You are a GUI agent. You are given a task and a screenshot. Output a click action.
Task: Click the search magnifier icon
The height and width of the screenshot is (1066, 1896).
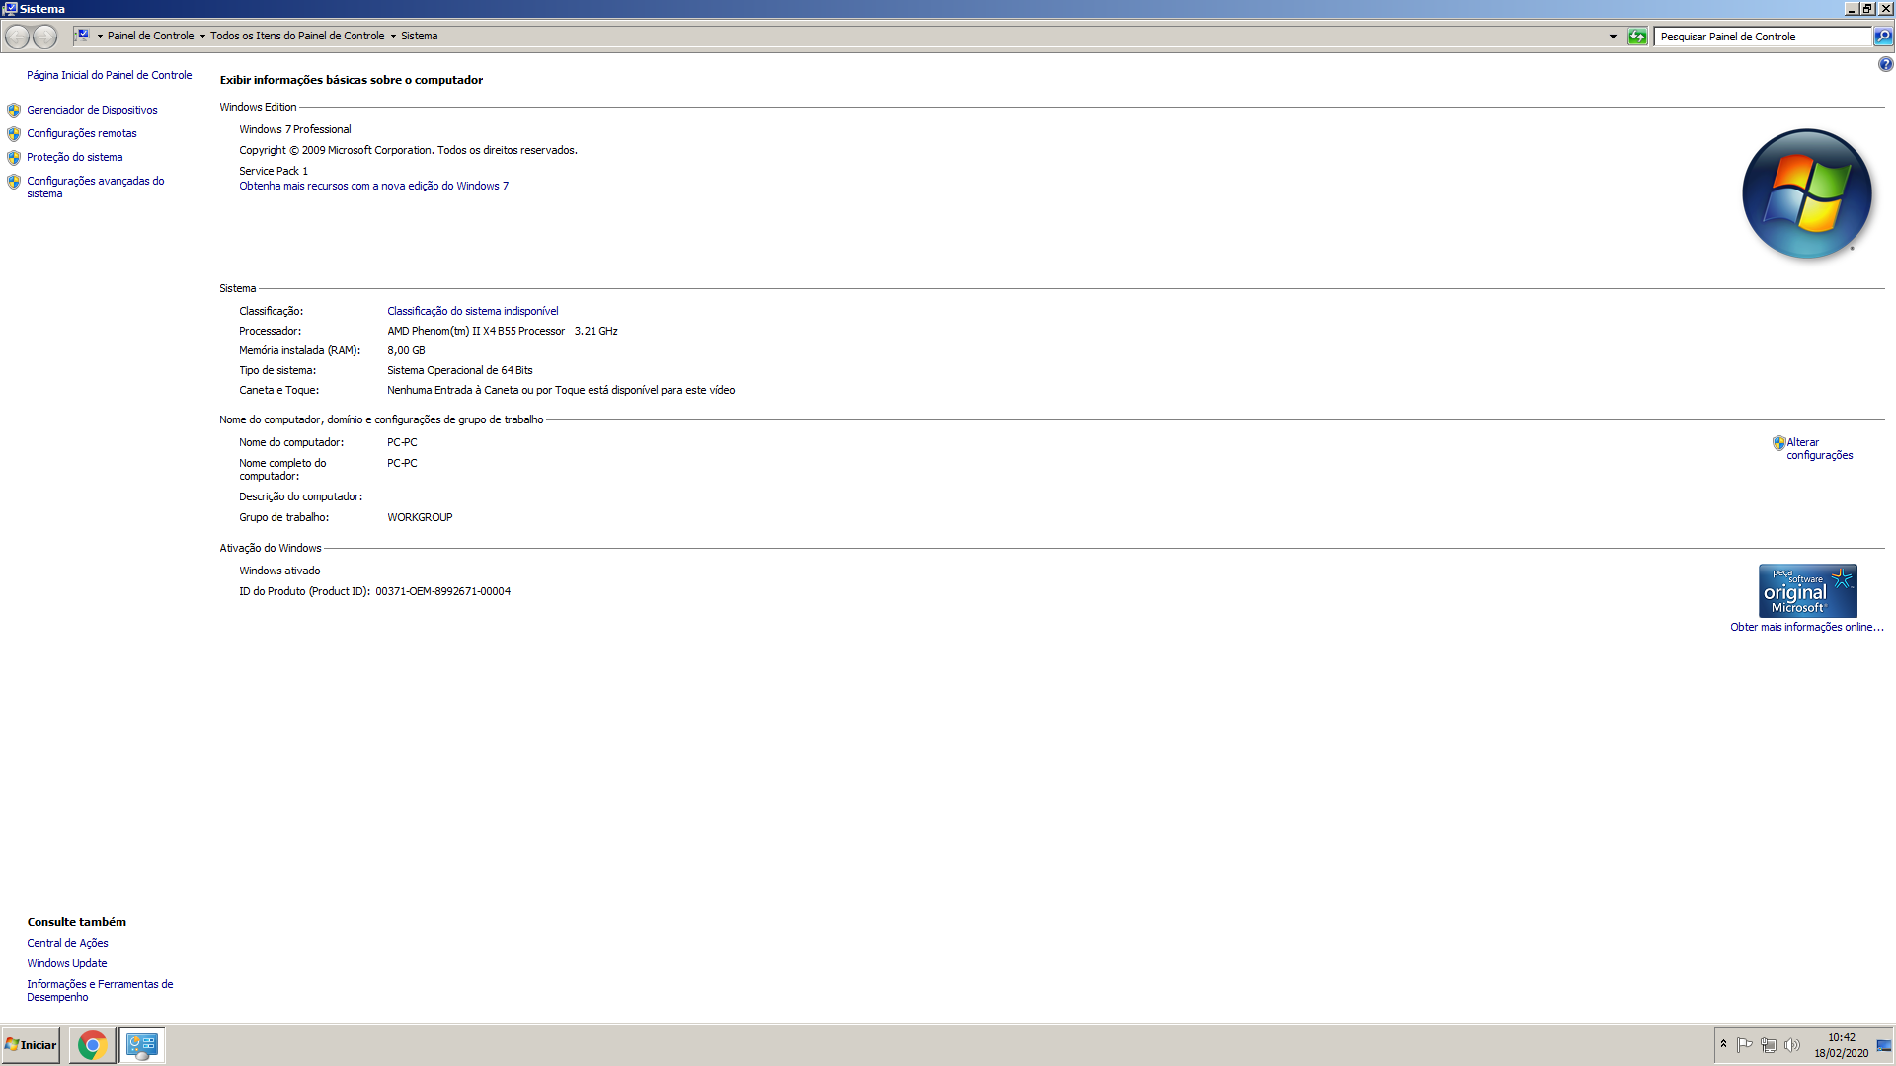1883,37
